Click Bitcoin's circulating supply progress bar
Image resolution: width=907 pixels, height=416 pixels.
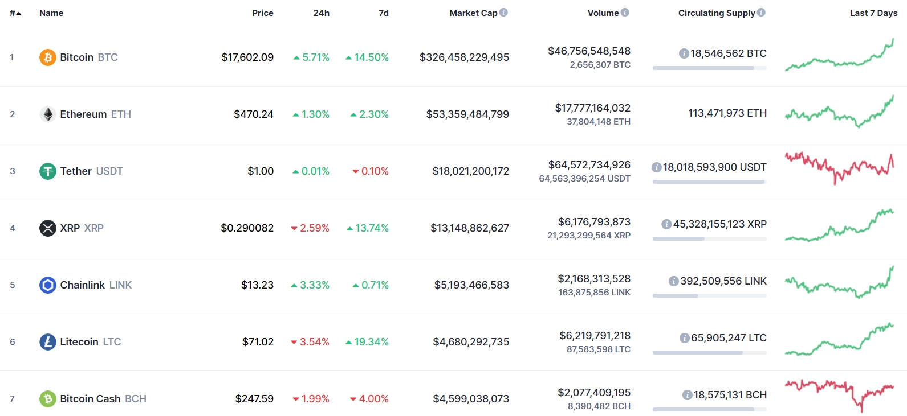pyautogui.click(x=710, y=68)
